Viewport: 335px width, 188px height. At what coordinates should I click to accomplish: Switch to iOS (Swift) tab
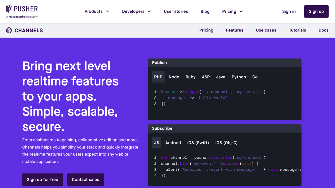pyautogui.click(x=198, y=143)
